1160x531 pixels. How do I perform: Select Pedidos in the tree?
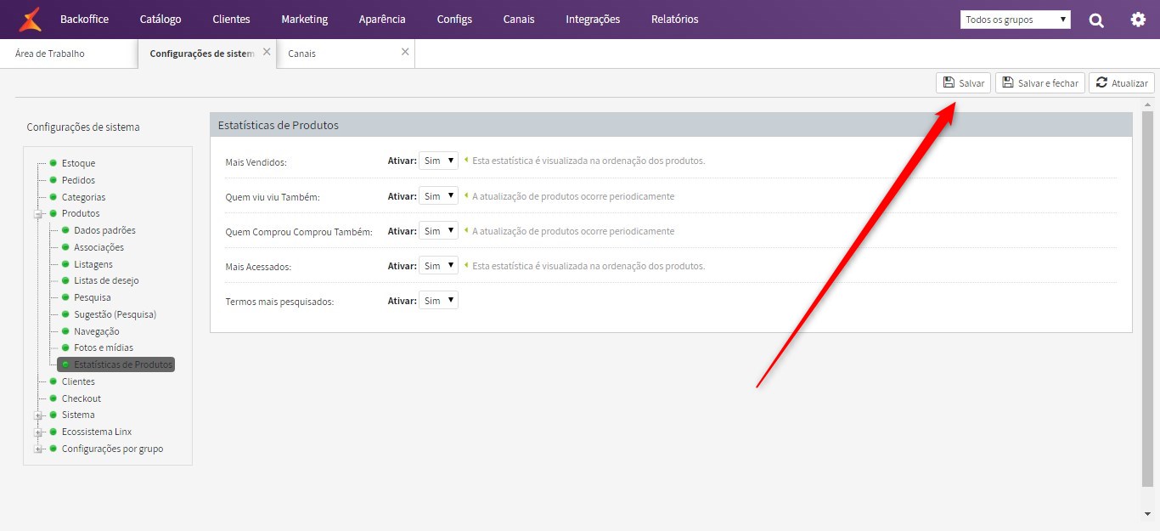pyautogui.click(x=78, y=180)
